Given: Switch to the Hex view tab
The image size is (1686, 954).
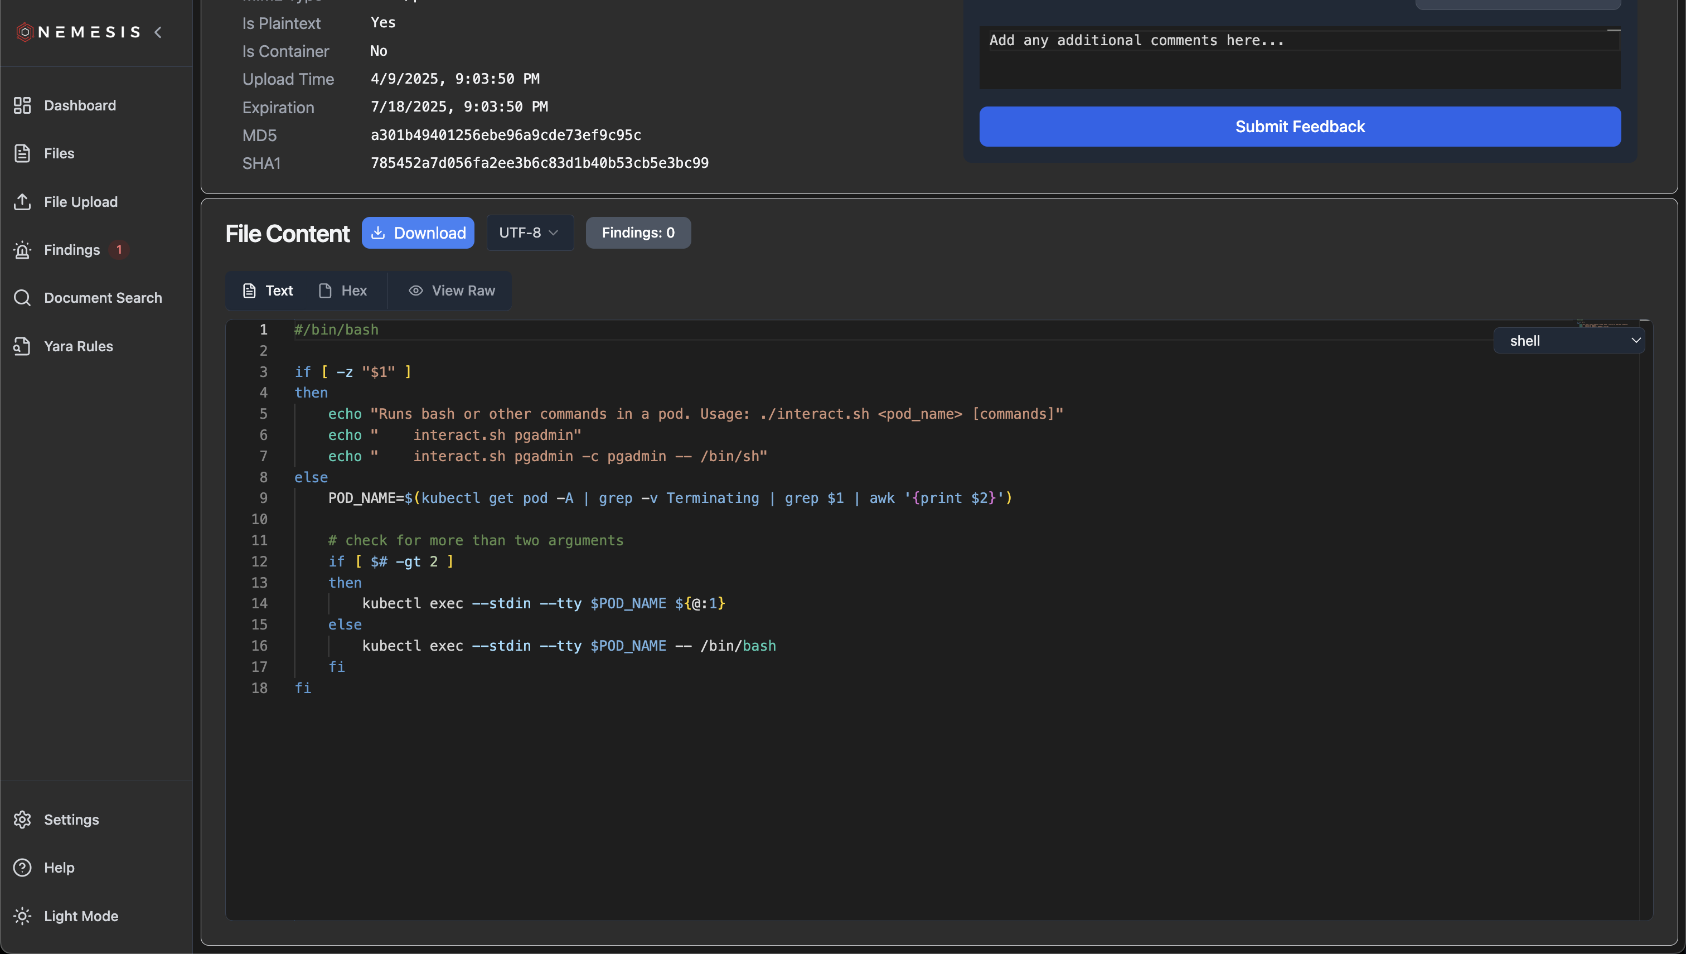Looking at the screenshot, I should click(342, 290).
